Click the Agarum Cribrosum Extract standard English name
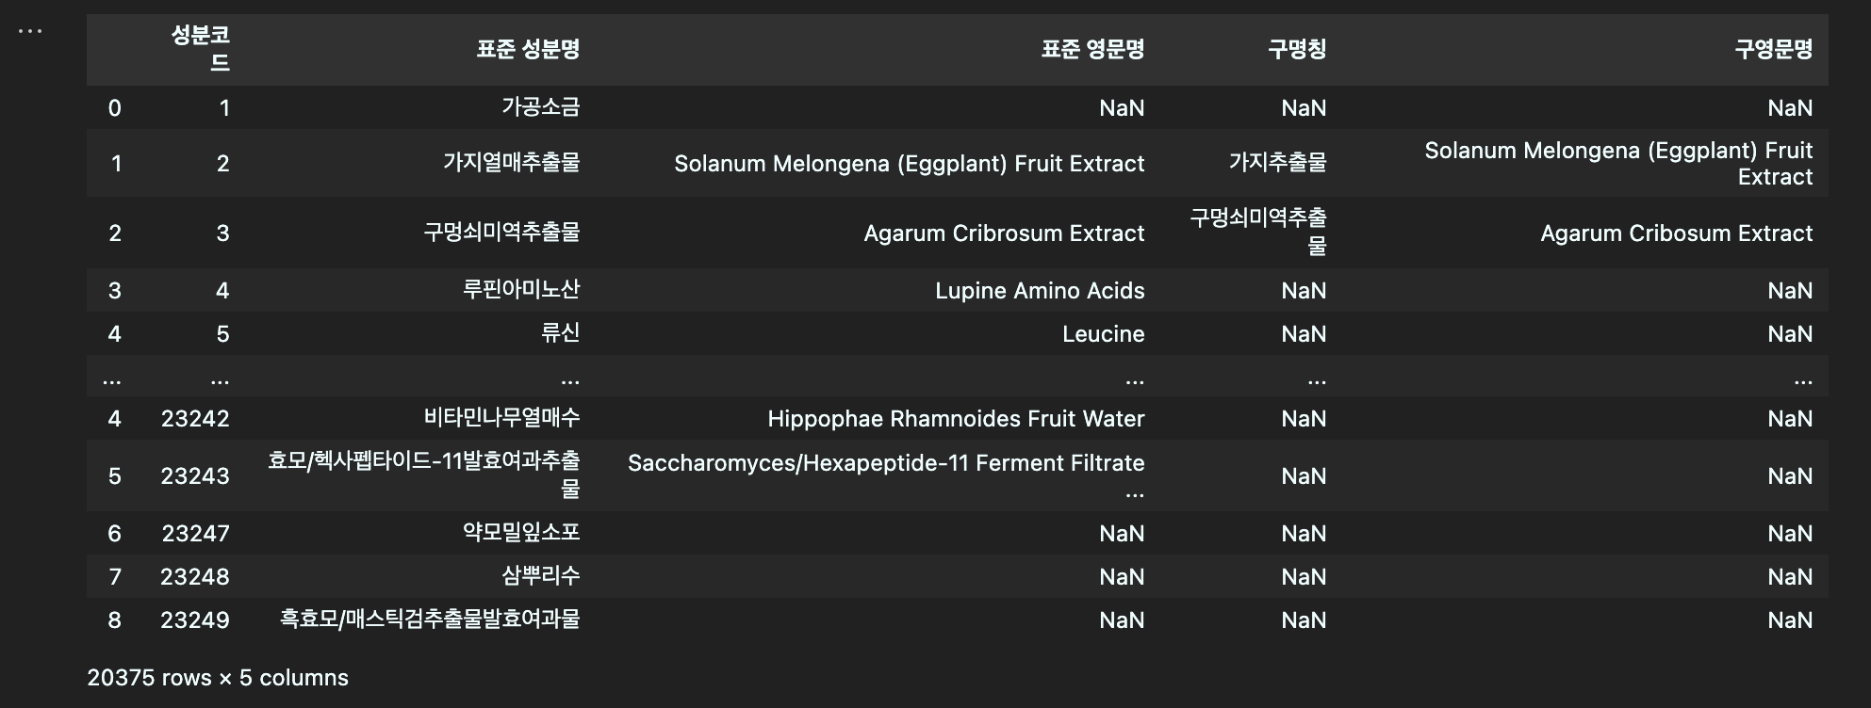Viewport: 1871px width, 708px height. pyautogui.click(x=1004, y=233)
